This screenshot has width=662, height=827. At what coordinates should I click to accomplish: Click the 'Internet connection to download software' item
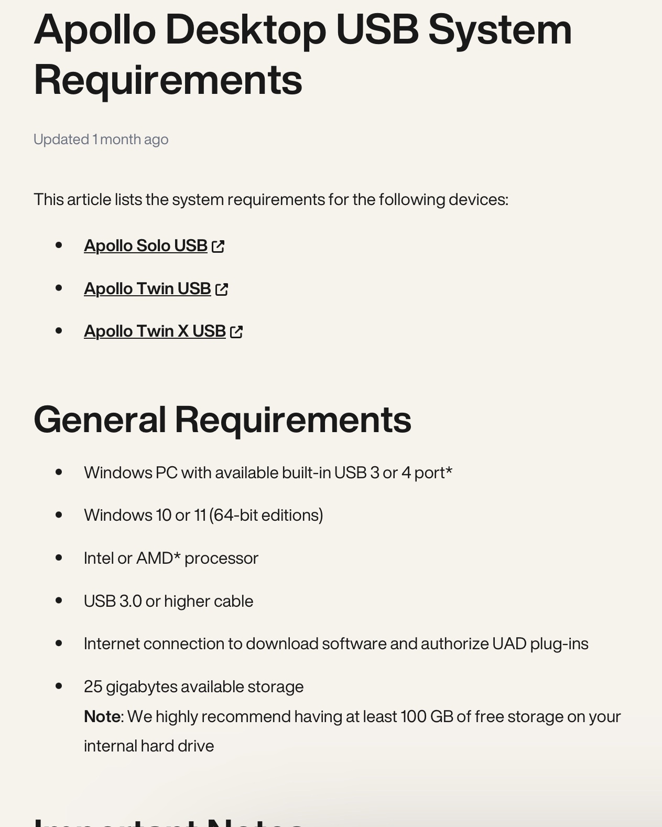[x=336, y=644]
